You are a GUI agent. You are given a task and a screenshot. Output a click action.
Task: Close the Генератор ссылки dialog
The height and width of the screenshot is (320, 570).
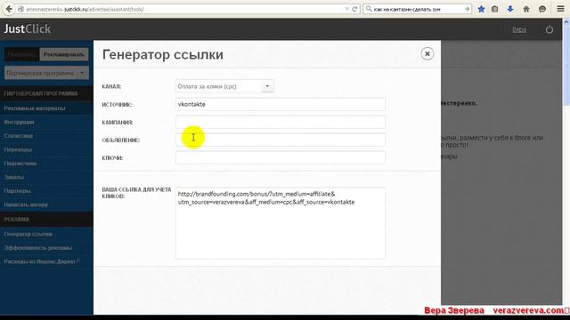(x=427, y=54)
